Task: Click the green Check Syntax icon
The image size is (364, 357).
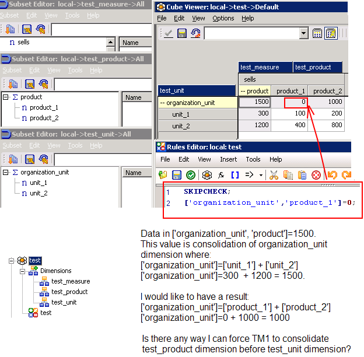Action: point(191,175)
